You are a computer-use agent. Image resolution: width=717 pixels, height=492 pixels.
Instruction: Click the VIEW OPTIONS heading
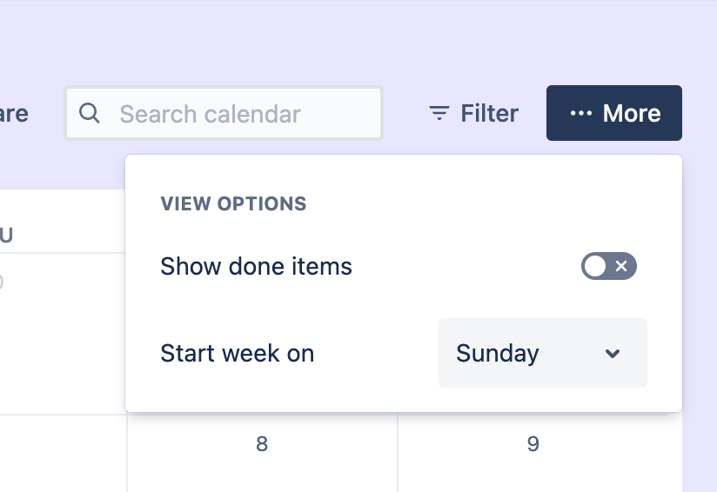pyautogui.click(x=233, y=204)
